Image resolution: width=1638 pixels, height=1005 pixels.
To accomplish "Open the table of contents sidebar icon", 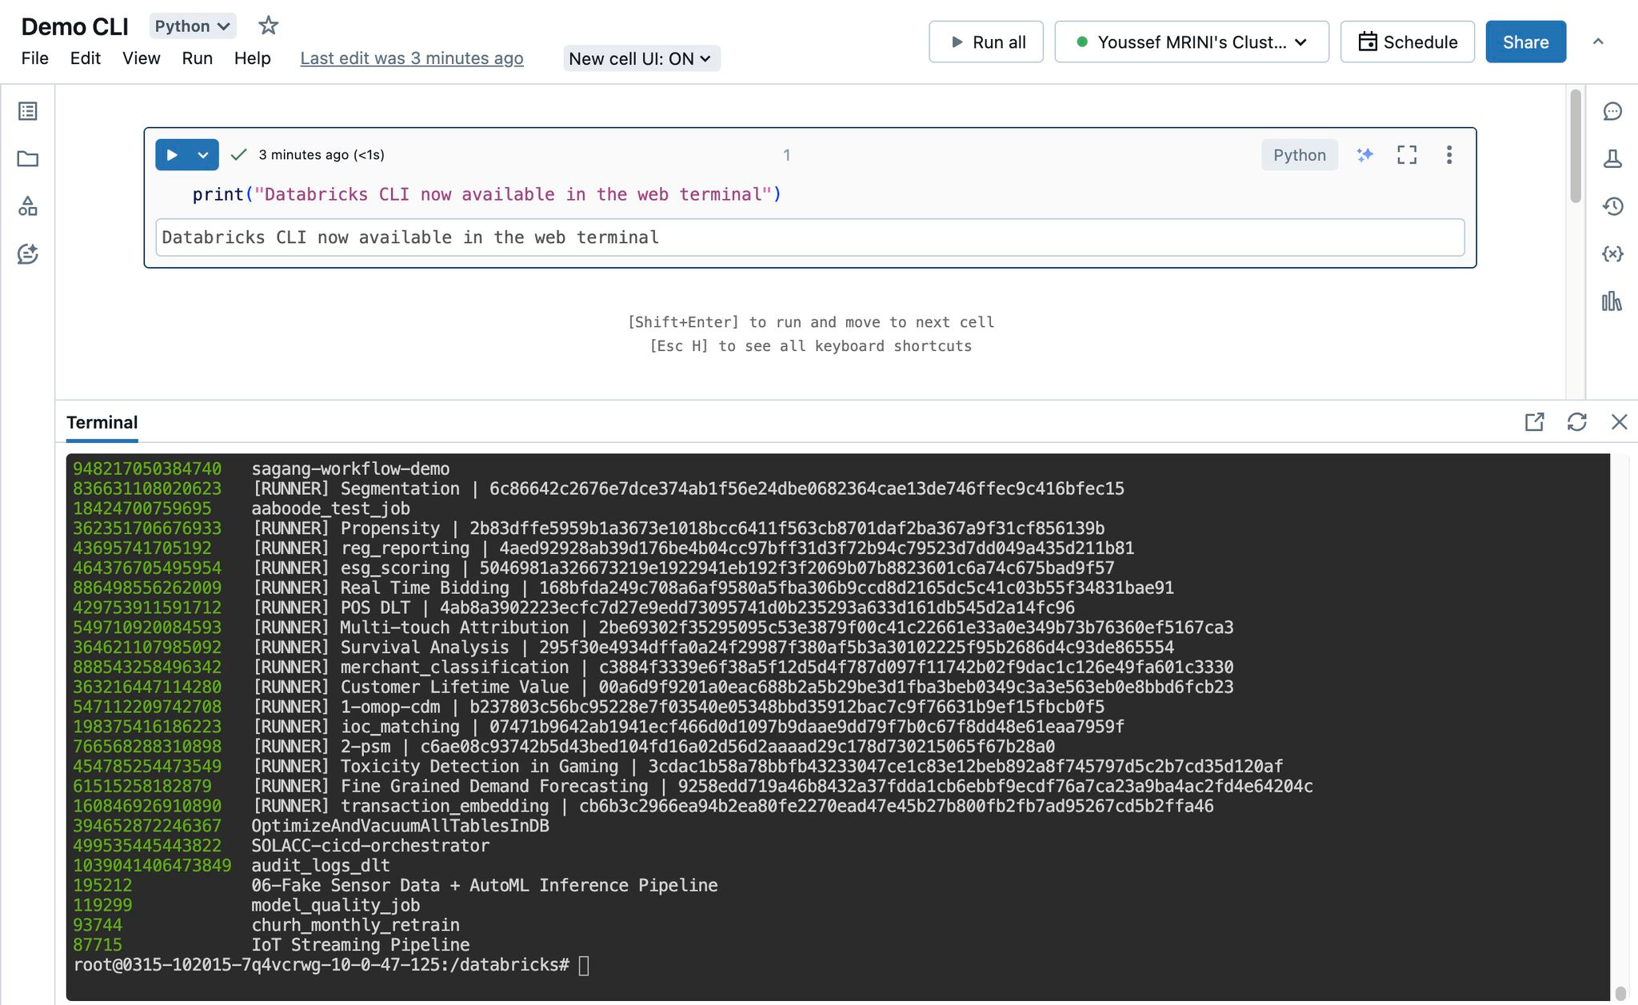I will pyautogui.click(x=28, y=111).
